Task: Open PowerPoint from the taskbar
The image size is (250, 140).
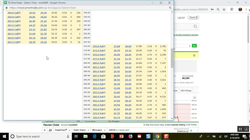Action: coord(121,136)
